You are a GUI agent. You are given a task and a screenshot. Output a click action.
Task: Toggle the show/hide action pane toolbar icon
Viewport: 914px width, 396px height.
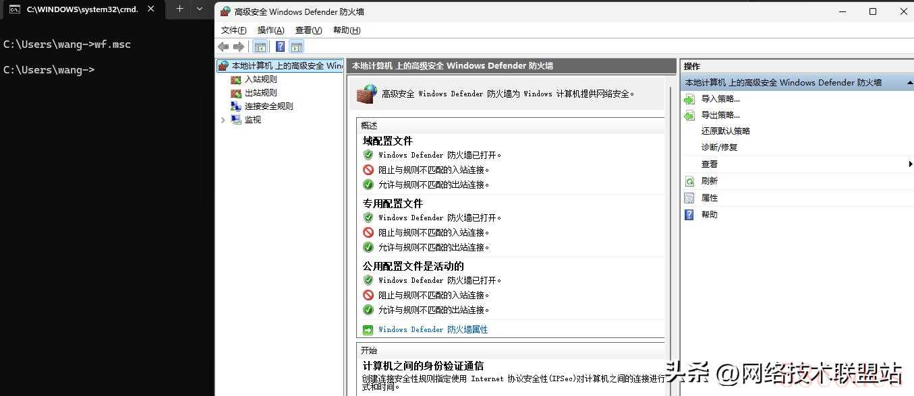296,46
